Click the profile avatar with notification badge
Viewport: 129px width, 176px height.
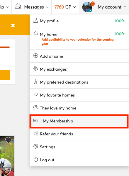pos(87,7)
